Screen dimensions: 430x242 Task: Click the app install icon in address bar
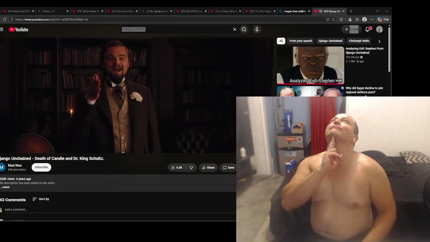pos(328,19)
